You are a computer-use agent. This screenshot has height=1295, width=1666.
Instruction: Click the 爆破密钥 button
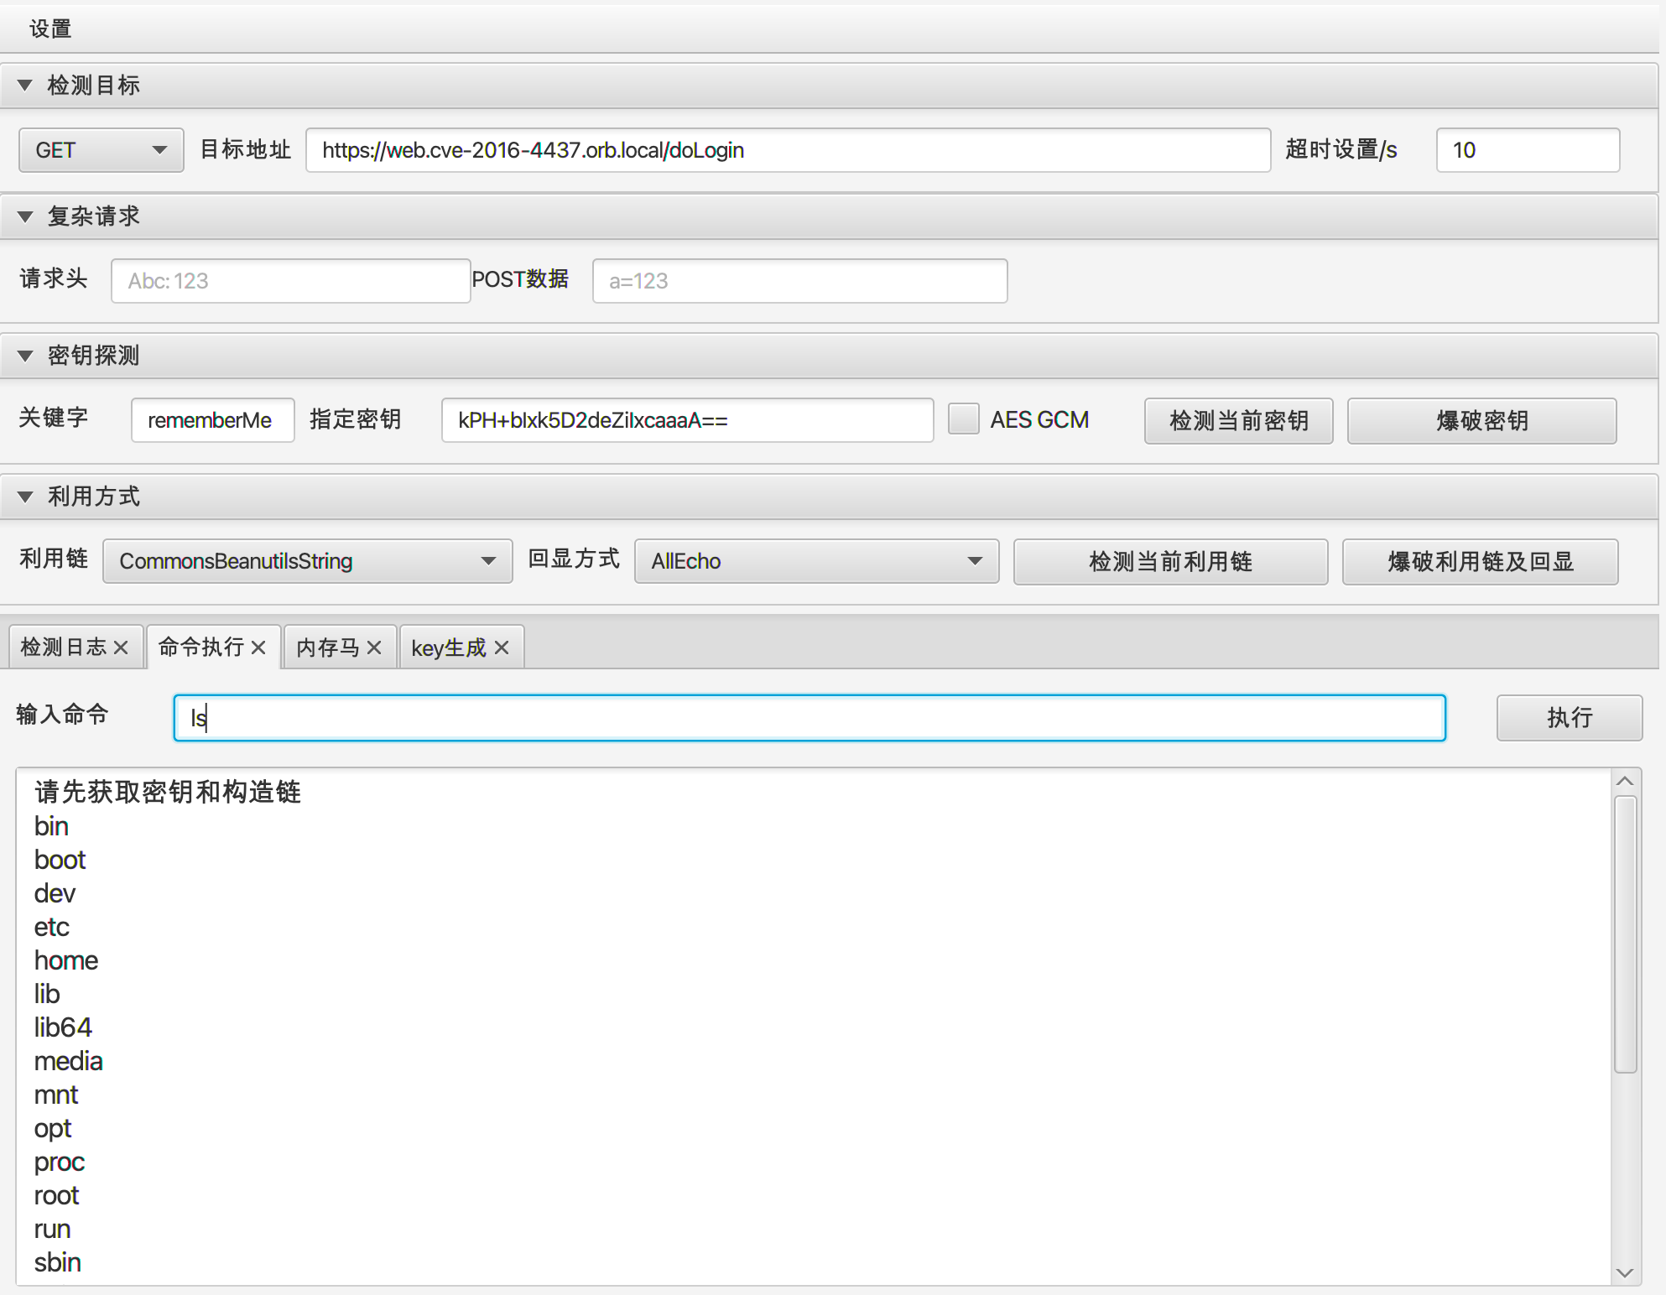(1482, 420)
